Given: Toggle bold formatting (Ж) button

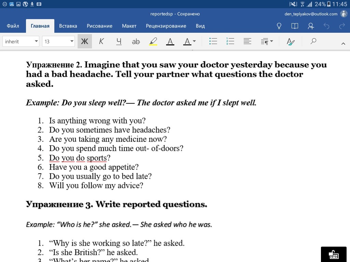Looking at the screenshot, I should pos(84,42).
